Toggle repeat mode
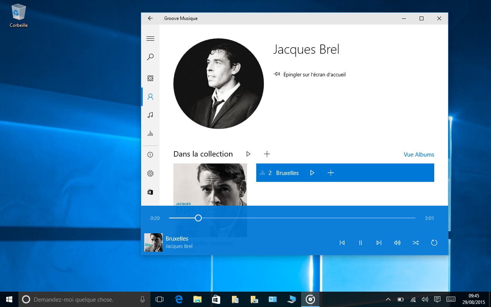 click(x=434, y=243)
